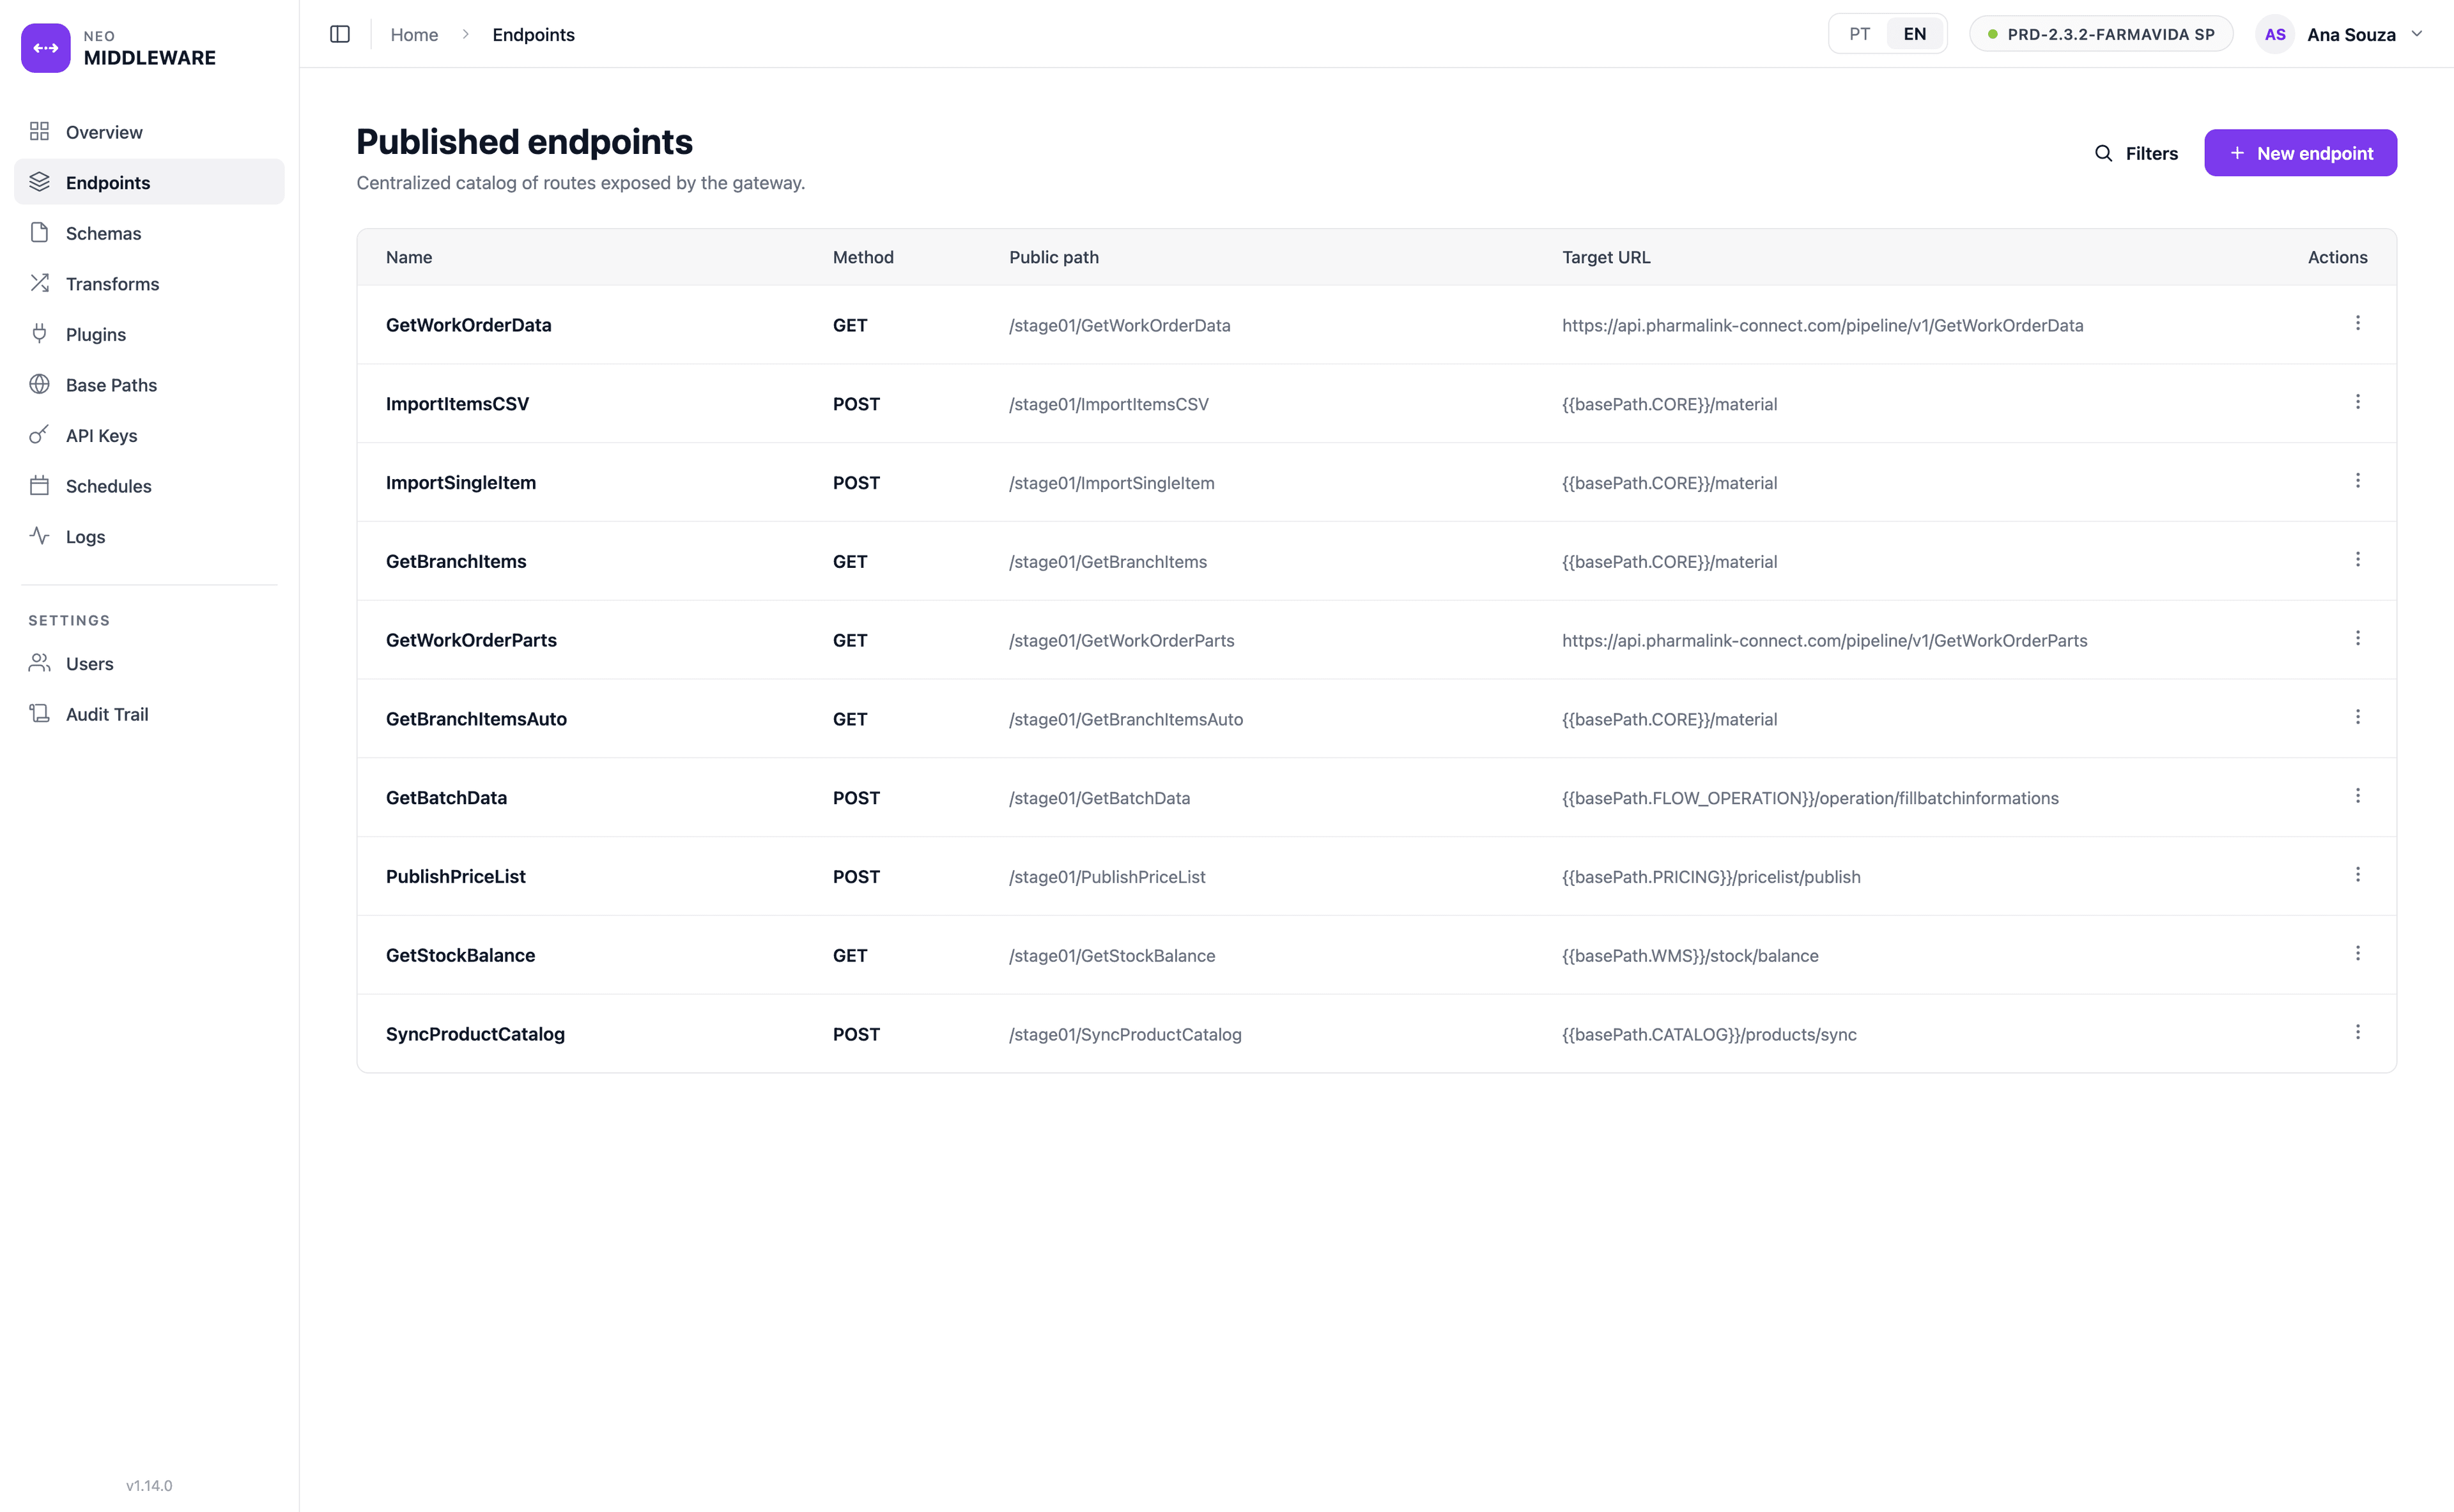Open the Filters label
The height and width of the screenshot is (1512, 2454).
[2152, 153]
